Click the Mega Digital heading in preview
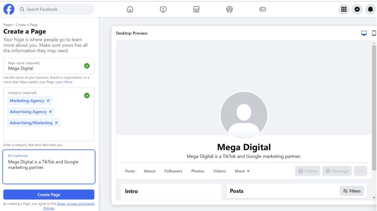Image resolution: width=377 pixels, height=211 pixels. pos(244,147)
